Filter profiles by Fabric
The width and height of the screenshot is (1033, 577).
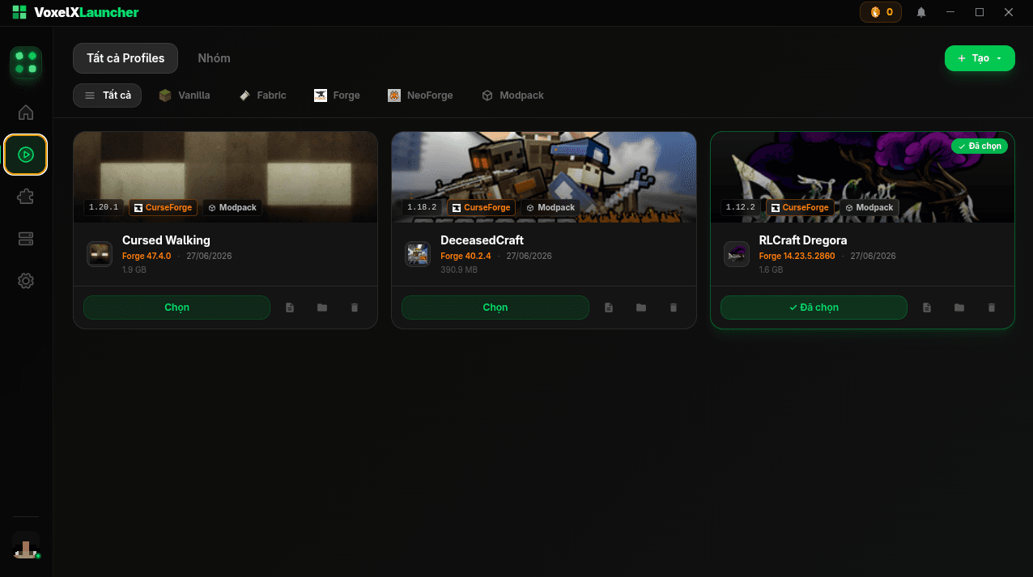262,95
